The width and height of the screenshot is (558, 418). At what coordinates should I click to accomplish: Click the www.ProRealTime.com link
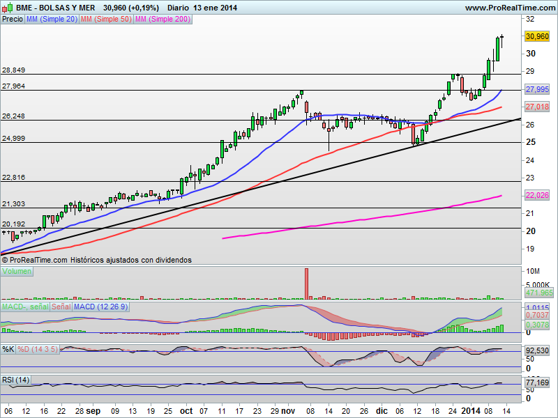tap(510, 8)
